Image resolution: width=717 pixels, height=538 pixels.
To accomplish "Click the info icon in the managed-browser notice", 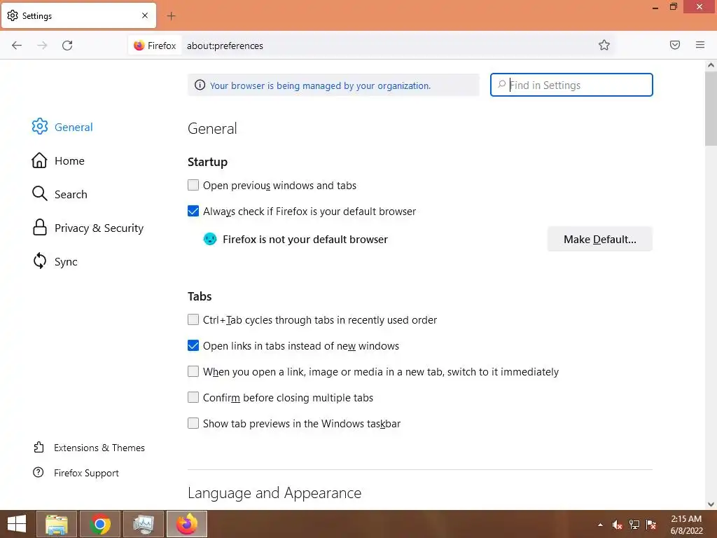I will tap(200, 85).
